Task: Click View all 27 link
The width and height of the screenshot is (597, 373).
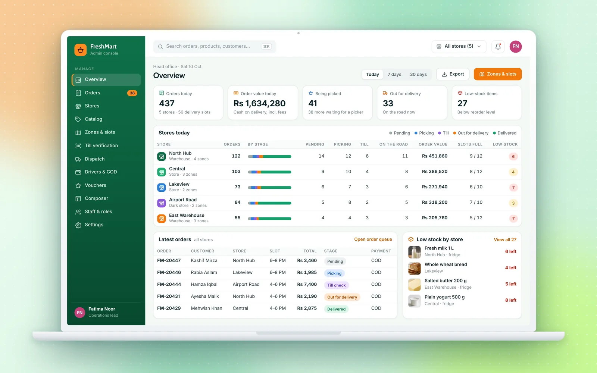Action: [x=505, y=239]
